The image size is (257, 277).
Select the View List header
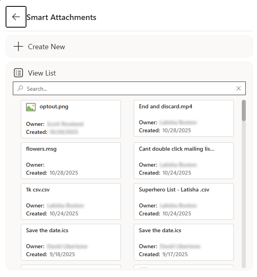[42, 73]
